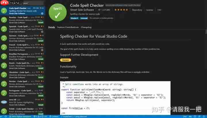Click the large green Spell checkmark logo
Viewport: 207px width, 118px height.
click(x=58, y=13)
